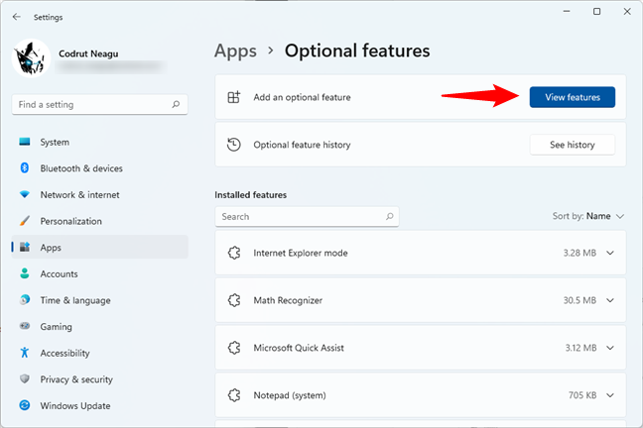Image resolution: width=643 pixels, height=428 pixels.
Task: Select the Math Recognizer label
Action: pyautogui.click(x=288, y=300)
